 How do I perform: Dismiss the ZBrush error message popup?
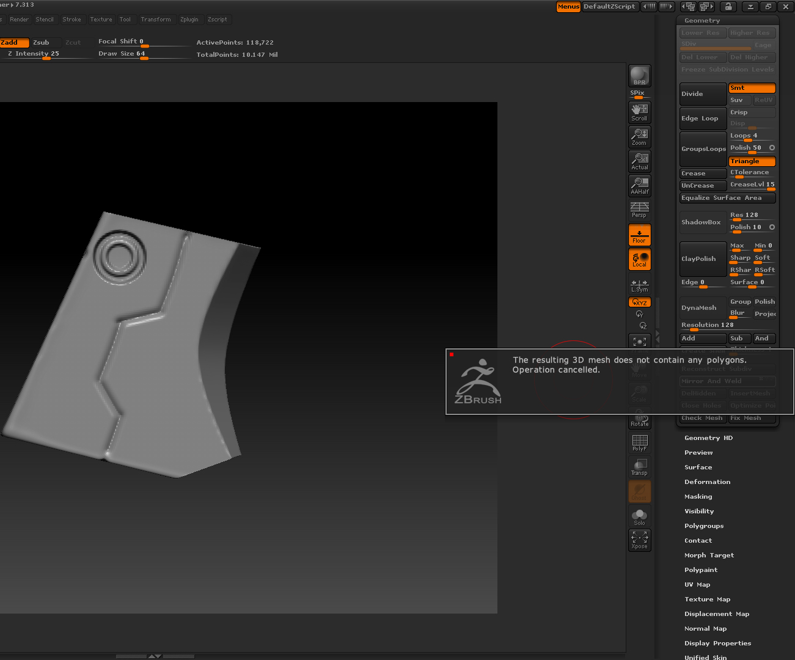[620, 381]
